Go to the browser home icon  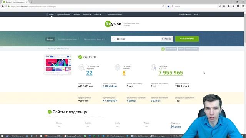pyautogui.click(x=233, y=7)
